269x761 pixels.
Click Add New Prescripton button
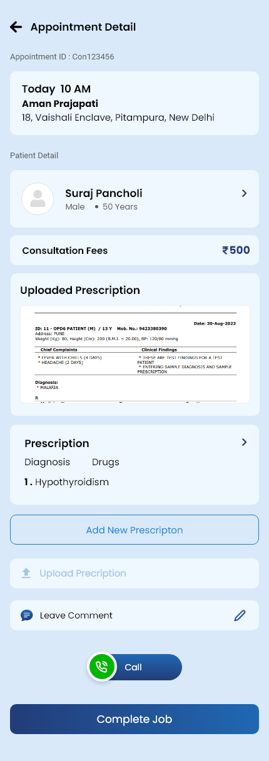point(134,530)
